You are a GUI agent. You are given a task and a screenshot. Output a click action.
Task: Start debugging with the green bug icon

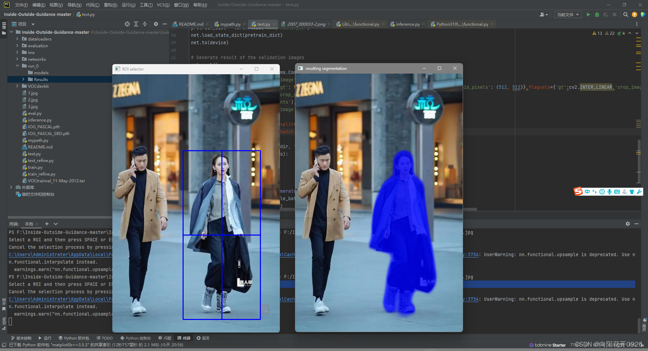coord(597,15)
